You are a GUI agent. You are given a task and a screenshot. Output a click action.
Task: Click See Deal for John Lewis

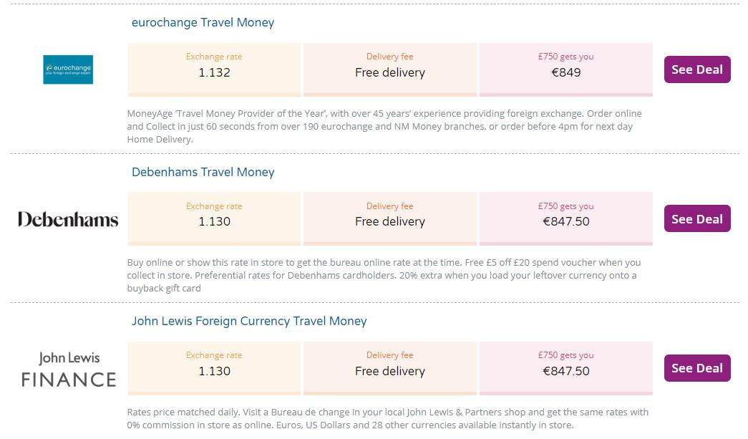point(696,368)
